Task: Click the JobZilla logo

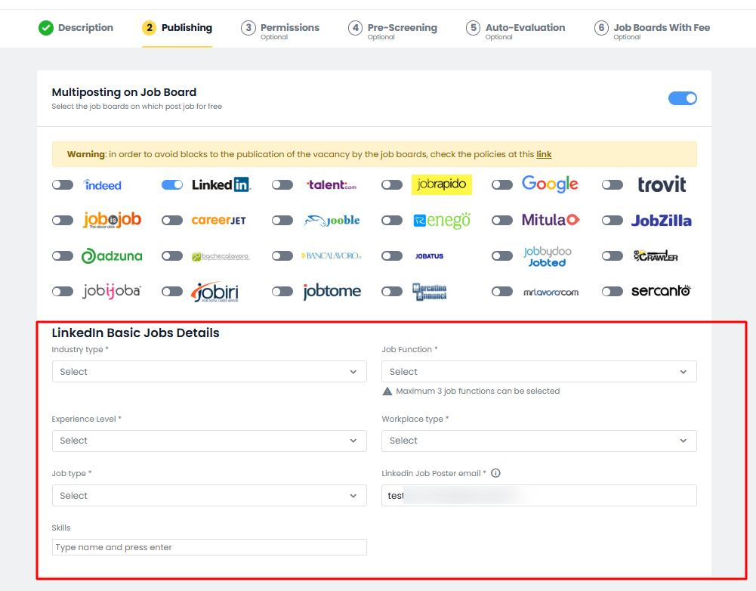Action: (x=662, y=221)
